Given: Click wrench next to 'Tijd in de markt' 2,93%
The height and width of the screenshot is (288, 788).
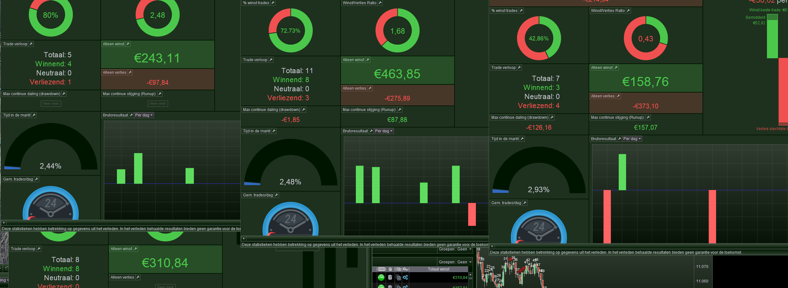Looking at the screenshot, I should tap(522, 139).
